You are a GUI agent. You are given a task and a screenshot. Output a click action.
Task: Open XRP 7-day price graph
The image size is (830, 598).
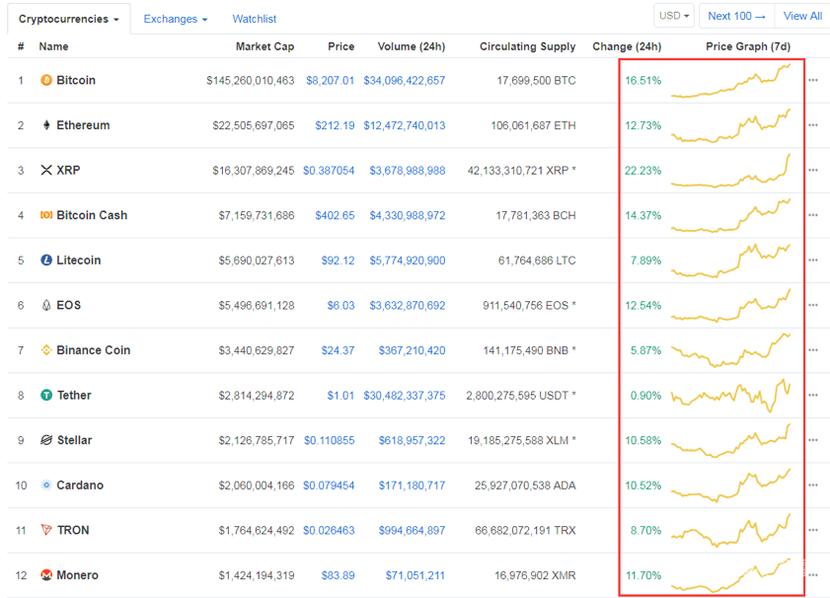(730, 171)
